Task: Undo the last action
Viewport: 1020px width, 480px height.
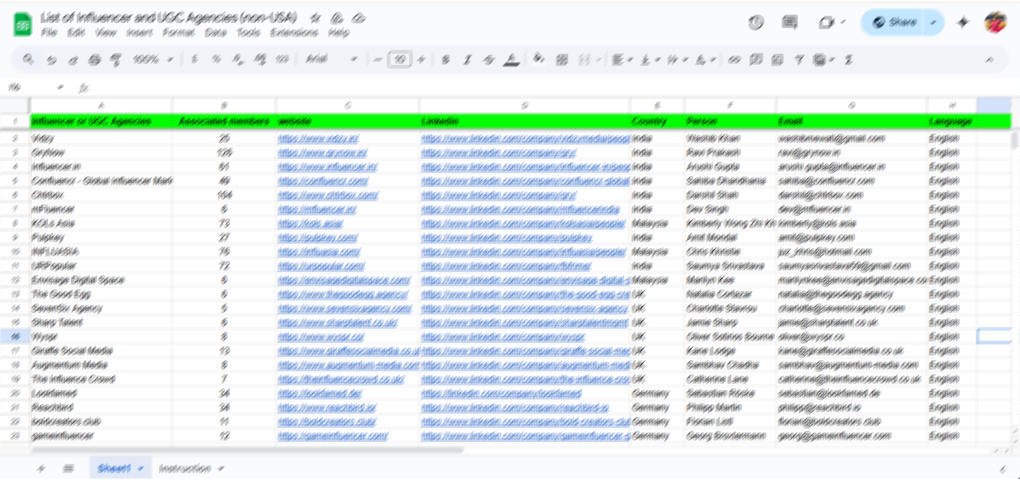Action: click(51, 60)
